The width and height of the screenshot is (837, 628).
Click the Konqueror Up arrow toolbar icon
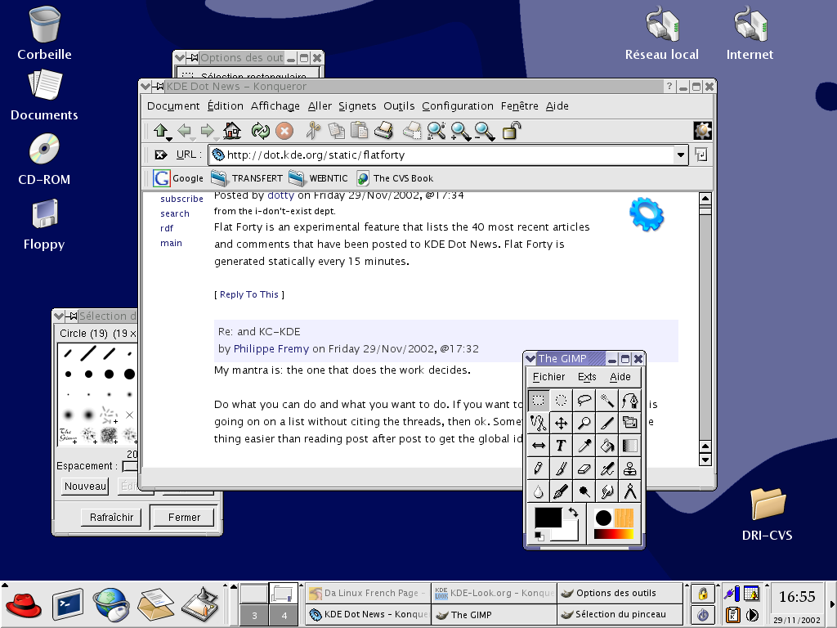161,131
